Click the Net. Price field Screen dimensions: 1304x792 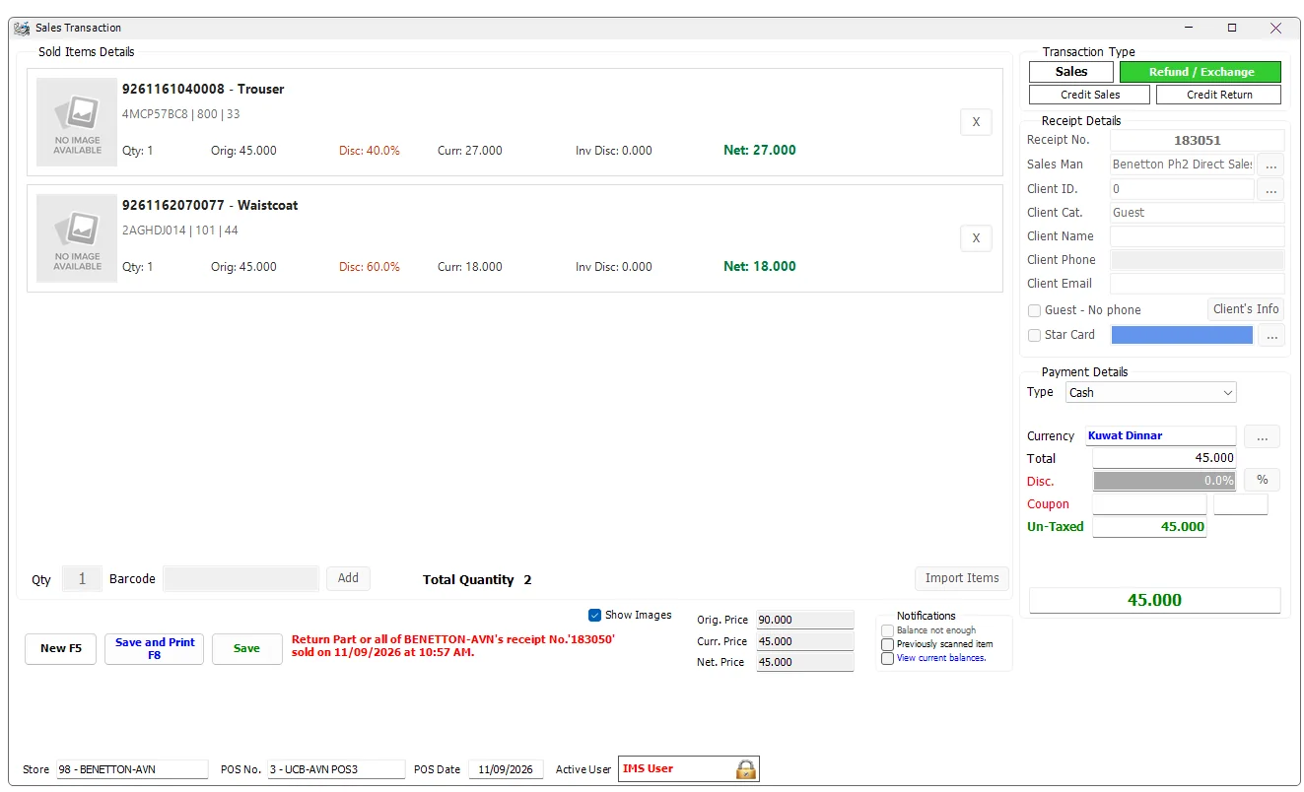804,663
